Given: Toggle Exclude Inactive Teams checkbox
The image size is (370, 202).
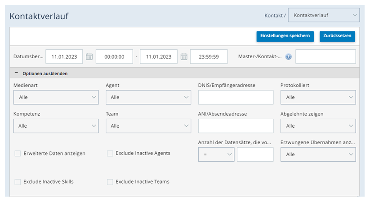Looking at the screenshot, I should pos(110,182).
